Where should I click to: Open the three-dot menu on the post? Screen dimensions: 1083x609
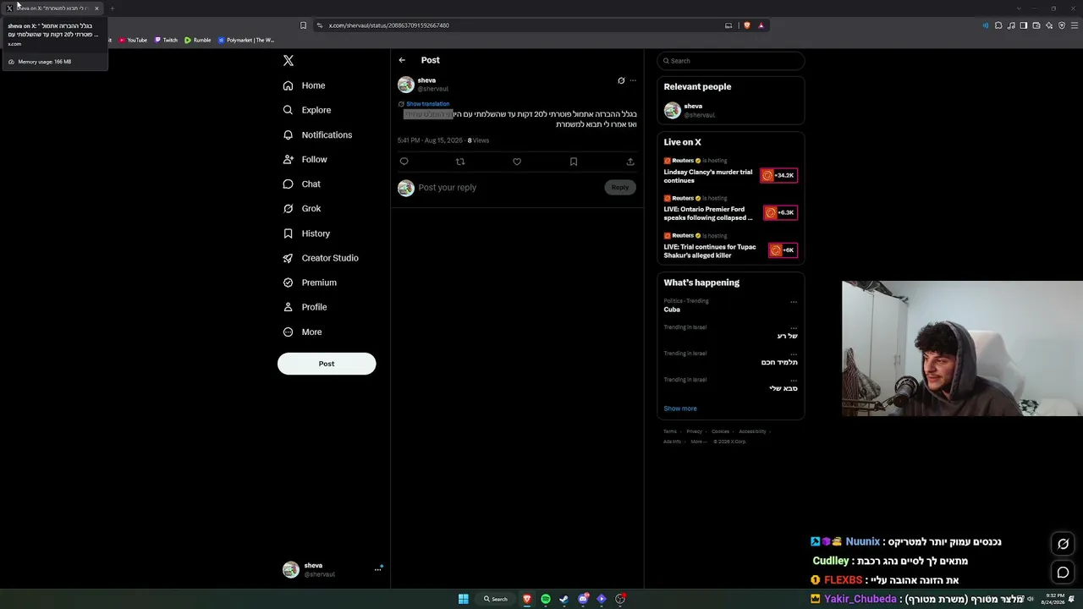pos(633,80)
